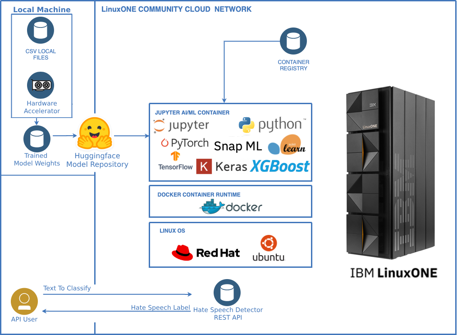457x335 pixels.
Task: Click the IBM LinuxONE server image
Action: [391, 173]
